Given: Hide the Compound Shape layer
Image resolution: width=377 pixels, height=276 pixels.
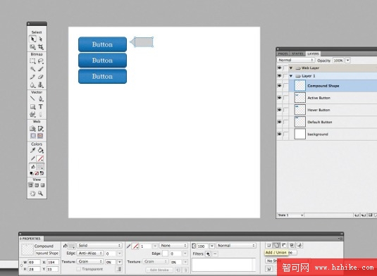Looking at the screenshot, I should point(279,85).
